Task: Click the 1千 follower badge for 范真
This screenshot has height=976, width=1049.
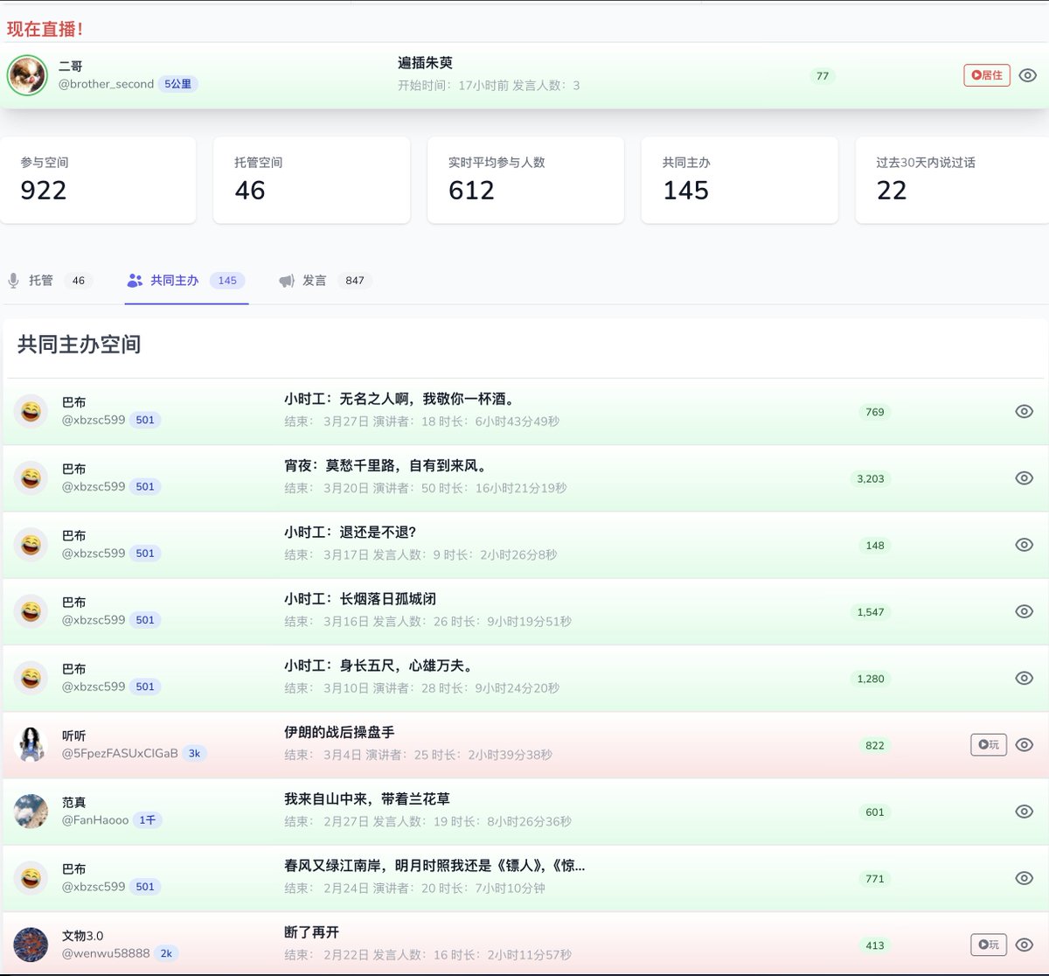Action: (x=148, y=820)
